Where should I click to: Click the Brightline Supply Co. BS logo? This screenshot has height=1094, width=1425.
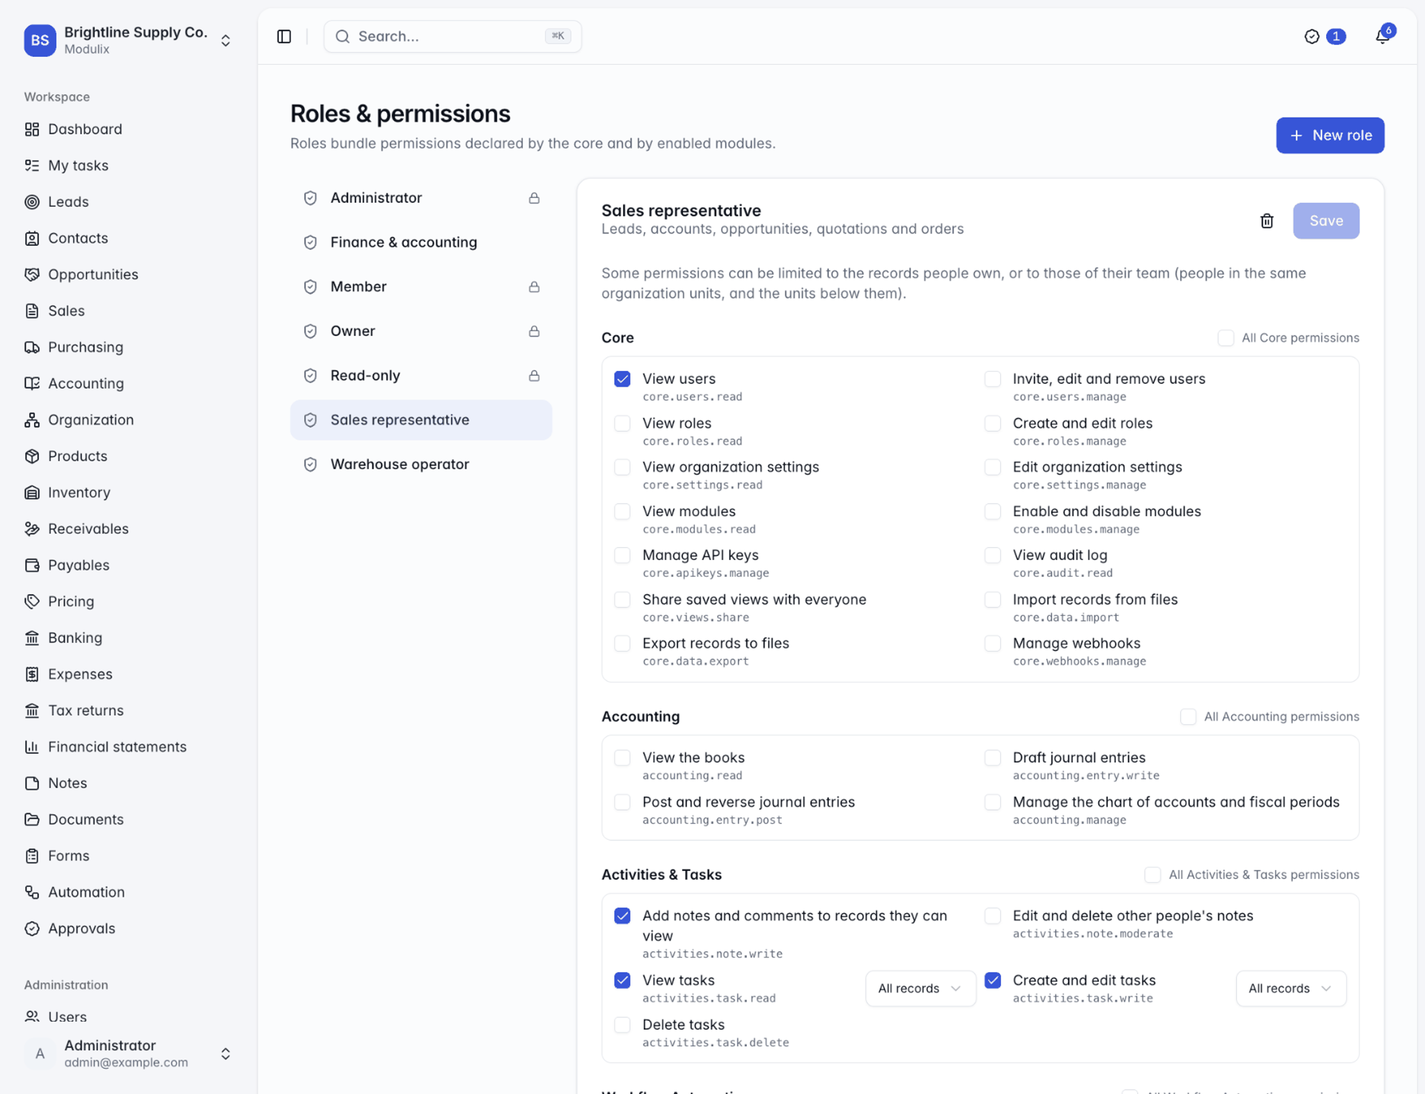coord(40,40)
